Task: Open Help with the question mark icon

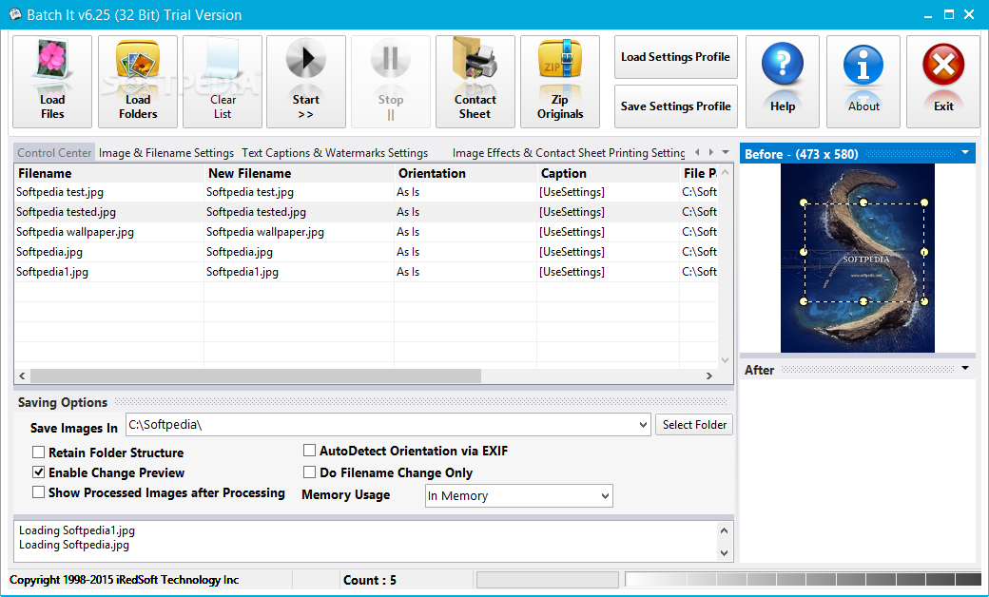Action: click(782, 82)
